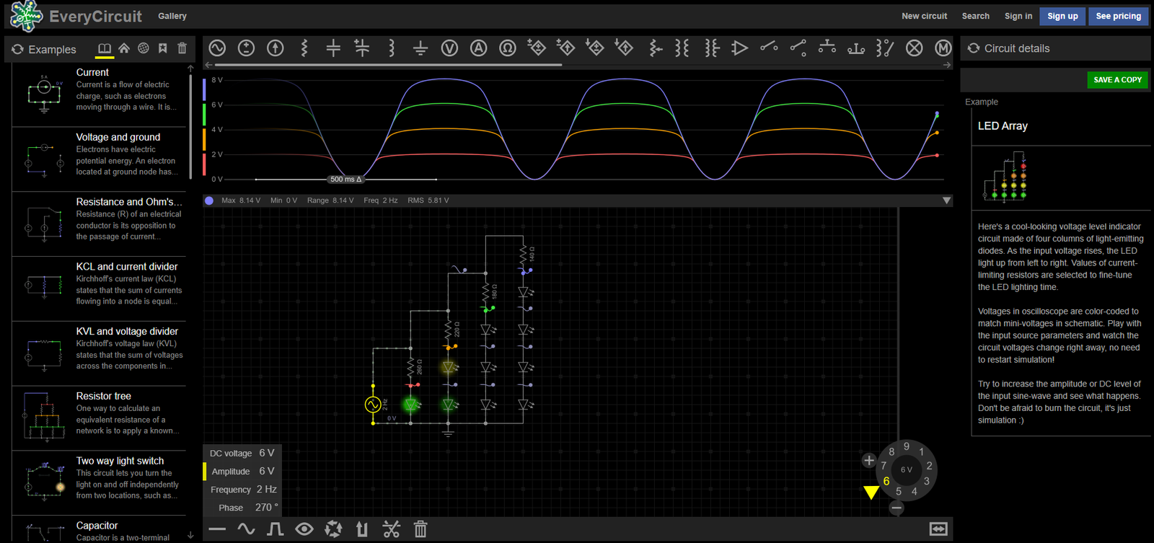This screenshot has height=543, width=1154.
Task: Click the LED Array circuit thumbnail
Action: (x=1005, y=177)
